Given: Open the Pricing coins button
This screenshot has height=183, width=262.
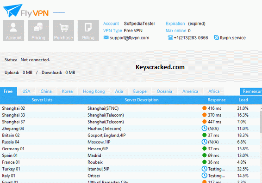Looking at the screenshot, I should 38,30.
